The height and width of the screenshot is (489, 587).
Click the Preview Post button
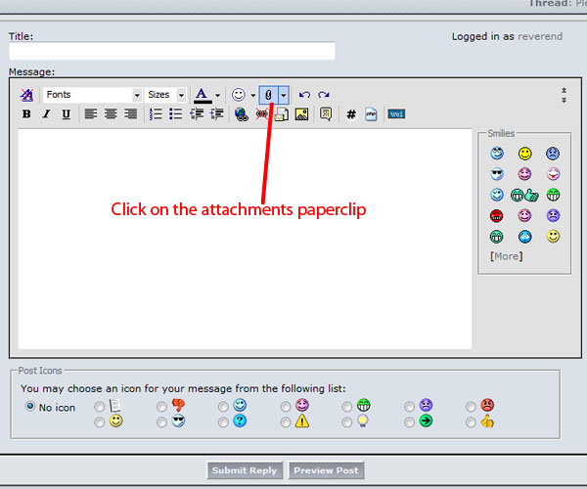pos(328,470)
